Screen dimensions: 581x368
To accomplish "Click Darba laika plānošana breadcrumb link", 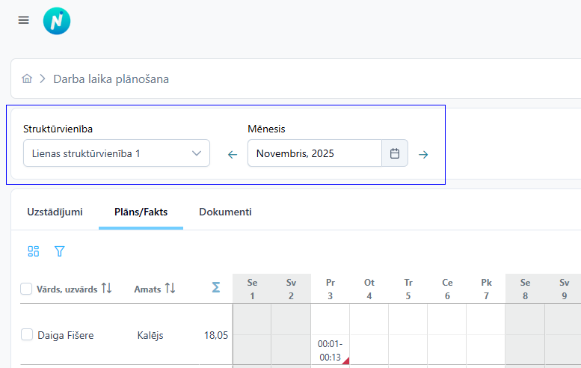I will [x=111, y=79].
